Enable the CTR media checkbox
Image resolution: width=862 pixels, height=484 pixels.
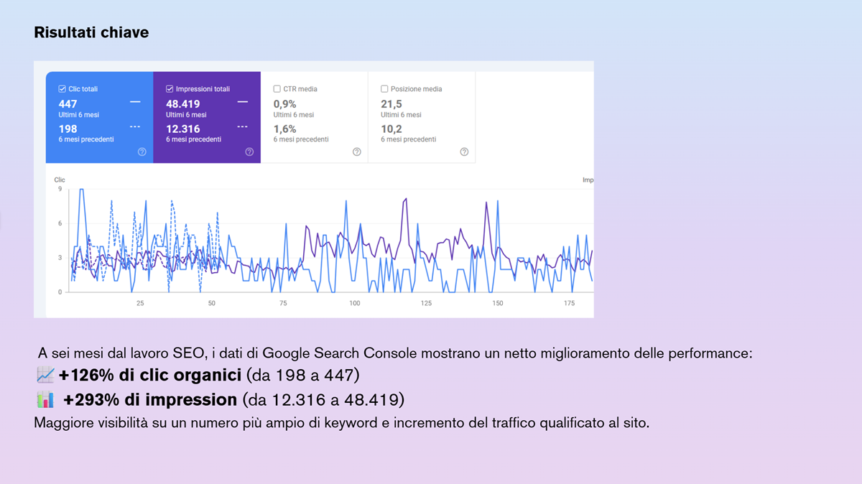point(277,89)
